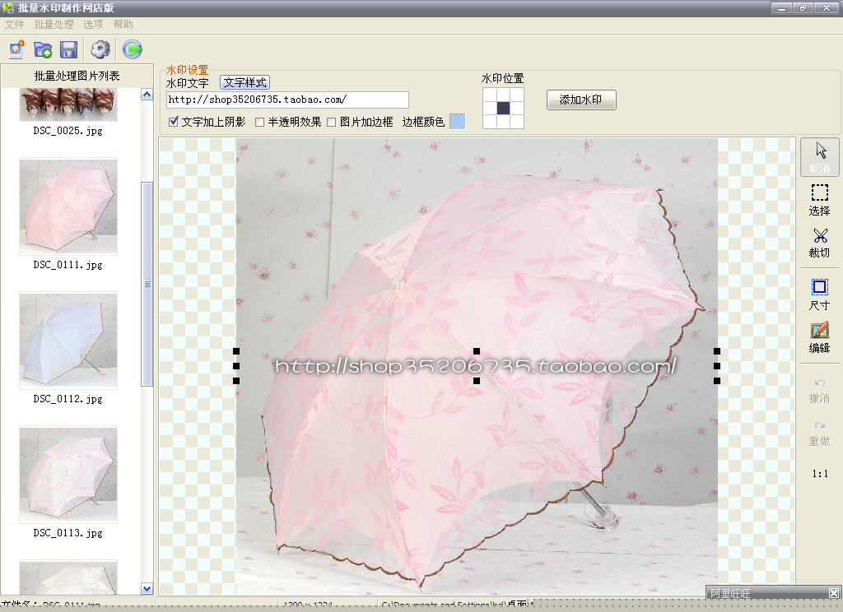This screenshot has height=612, width=843.
Task: Set watermark position to bottom-center grid cell
Action: [503, 122]
